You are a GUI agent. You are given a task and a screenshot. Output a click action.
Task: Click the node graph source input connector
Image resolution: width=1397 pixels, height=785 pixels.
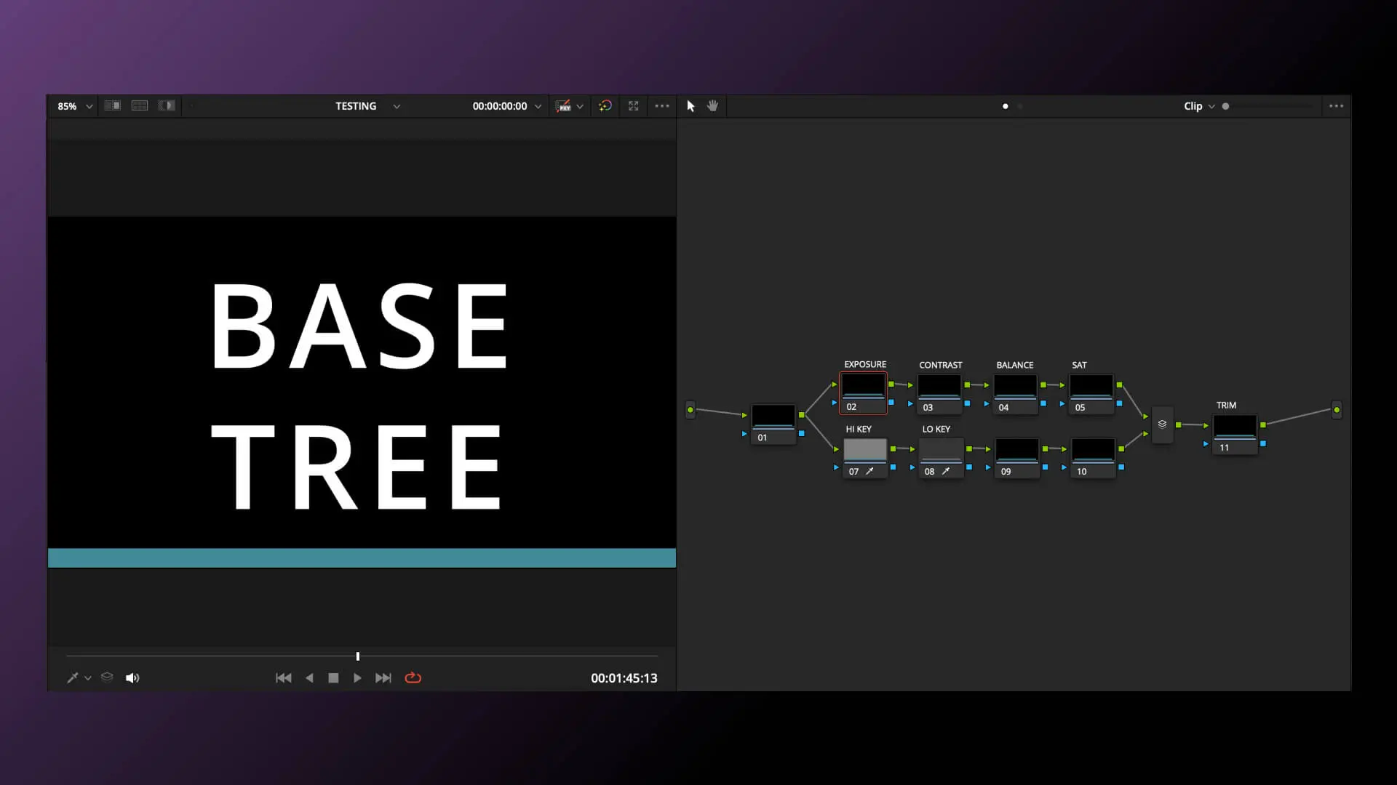pyautogui.click(x=690, y=410)
